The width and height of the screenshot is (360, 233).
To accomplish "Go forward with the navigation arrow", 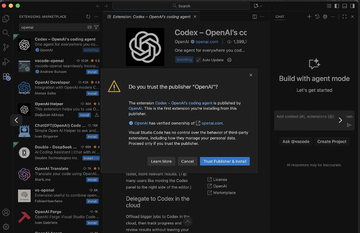I will 106,6.
